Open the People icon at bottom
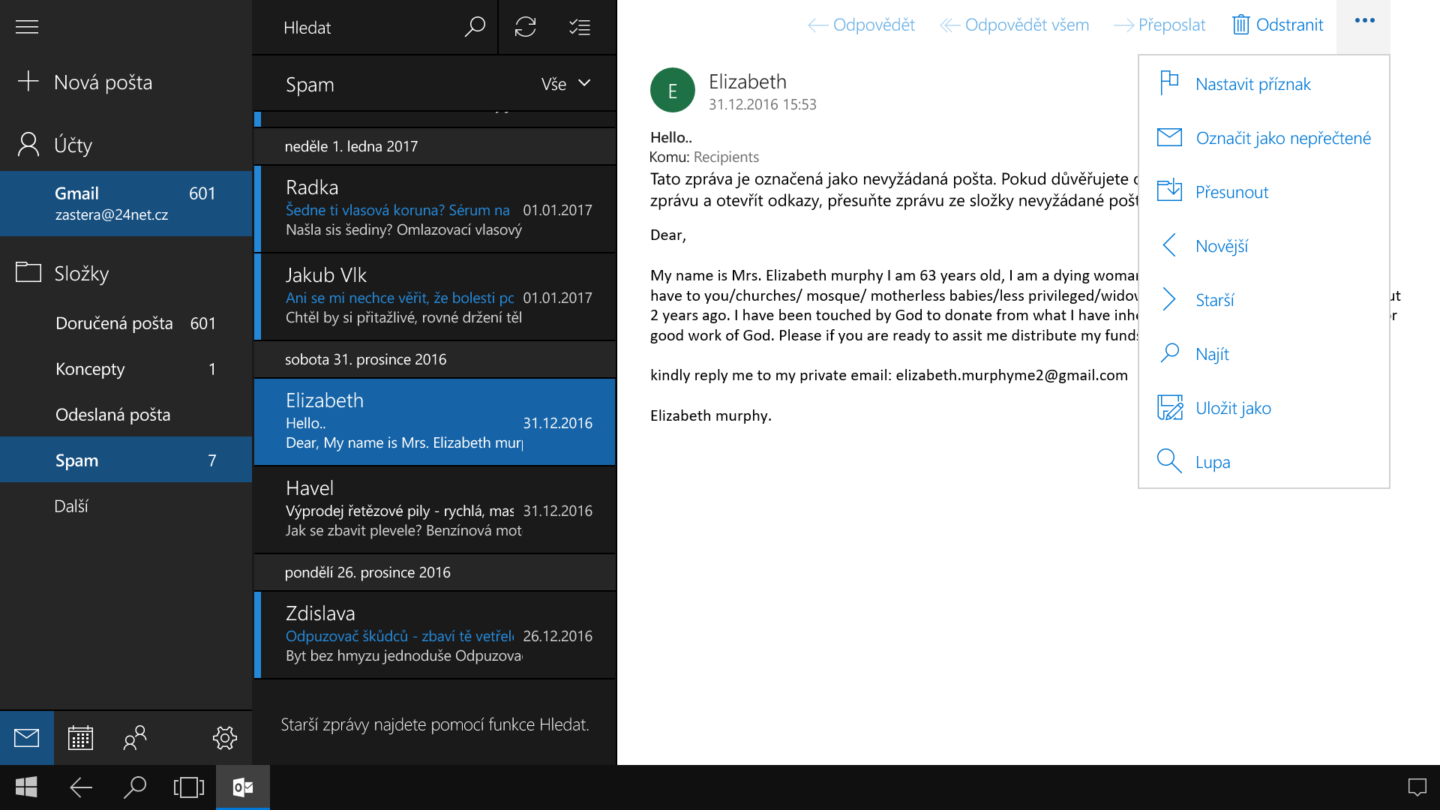Image resolution: width=1440 pixels, height=810 pixels. 134,738
